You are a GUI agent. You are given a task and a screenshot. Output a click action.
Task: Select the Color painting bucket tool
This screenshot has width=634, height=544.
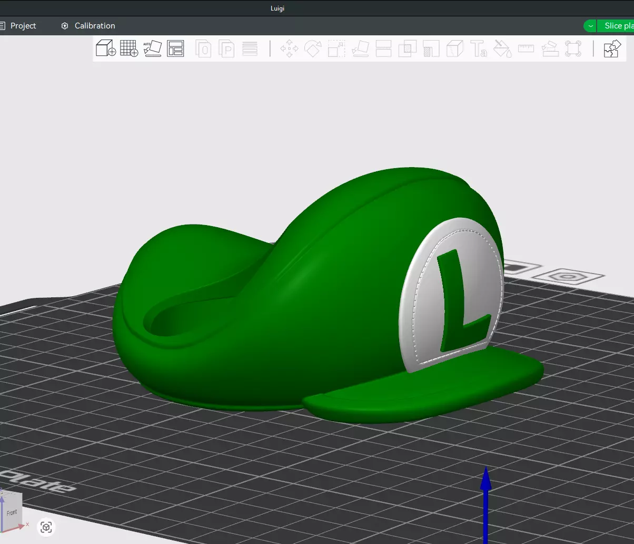coord(502,48)
